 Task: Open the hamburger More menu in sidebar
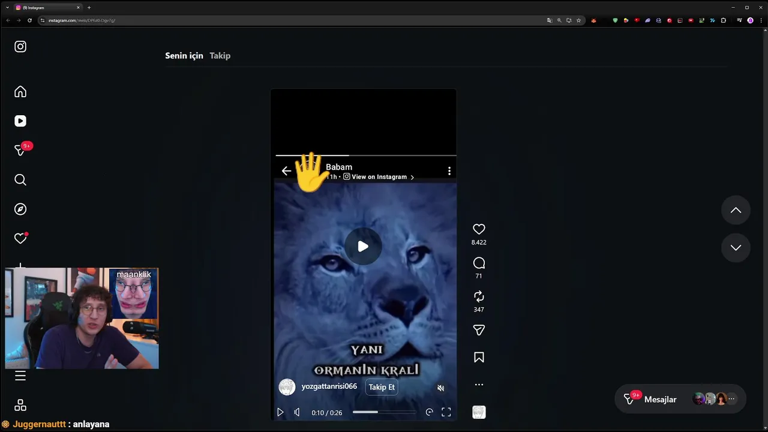click(x=20, y=376)
